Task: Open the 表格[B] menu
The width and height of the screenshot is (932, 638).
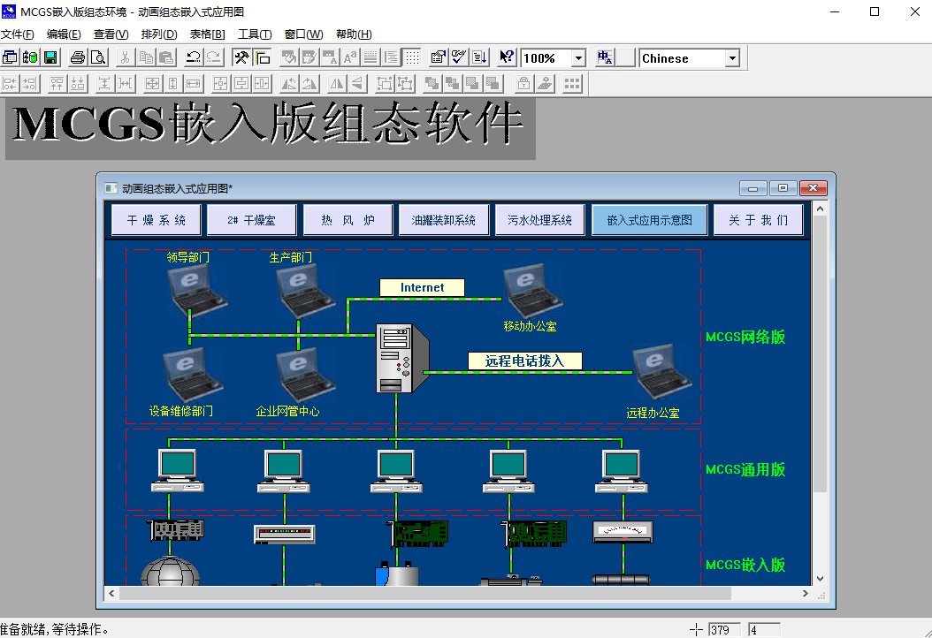Action: tap(208, 34)
